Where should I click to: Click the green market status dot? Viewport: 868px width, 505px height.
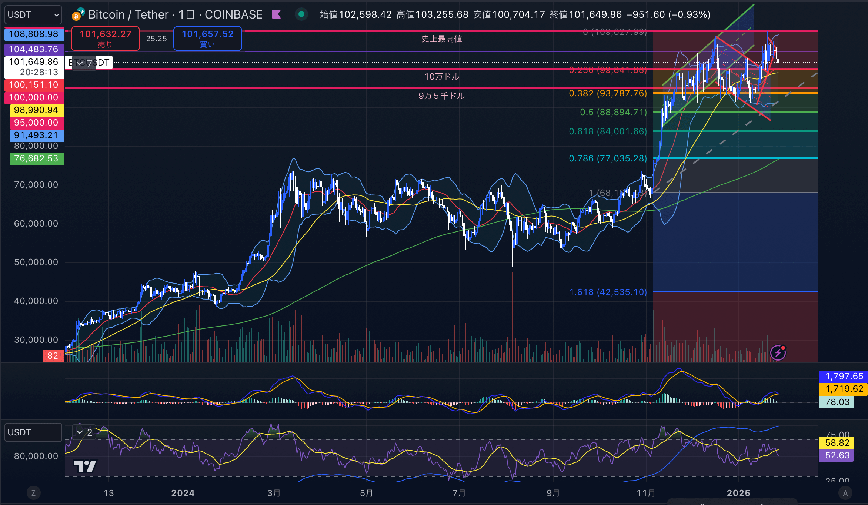(301, 14)
